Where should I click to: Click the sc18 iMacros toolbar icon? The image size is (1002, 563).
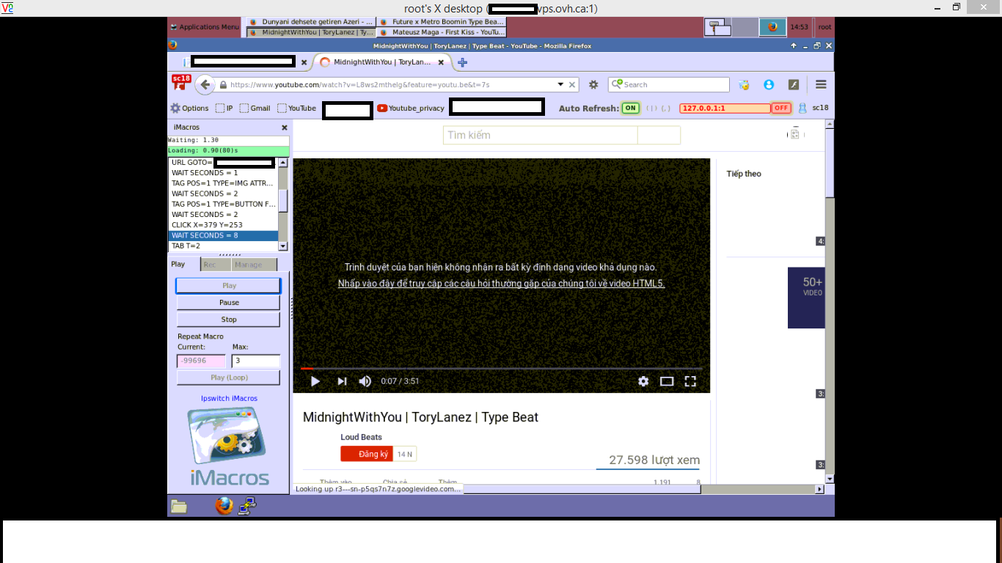(180, 83)
